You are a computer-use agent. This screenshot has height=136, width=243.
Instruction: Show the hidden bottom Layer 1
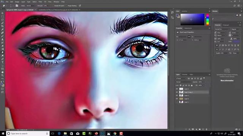[x=177, y=102]
